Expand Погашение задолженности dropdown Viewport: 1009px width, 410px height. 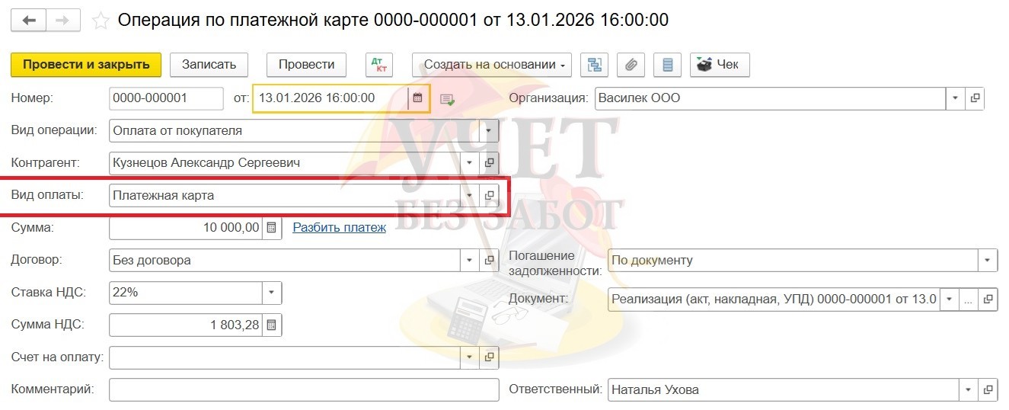tap(988, 260)
